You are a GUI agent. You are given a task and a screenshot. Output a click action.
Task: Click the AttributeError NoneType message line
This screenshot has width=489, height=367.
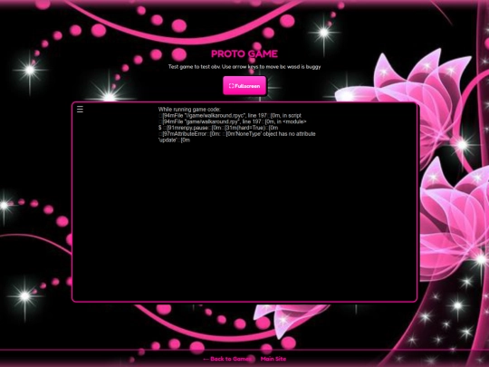[x=237, y=137]
